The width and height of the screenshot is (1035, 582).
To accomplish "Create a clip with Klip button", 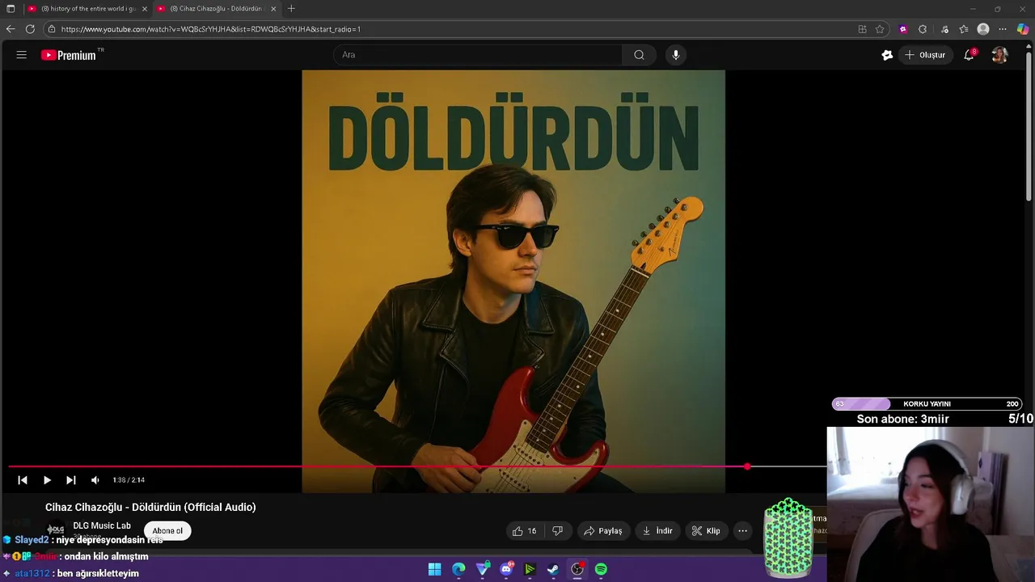I will 706,531.
